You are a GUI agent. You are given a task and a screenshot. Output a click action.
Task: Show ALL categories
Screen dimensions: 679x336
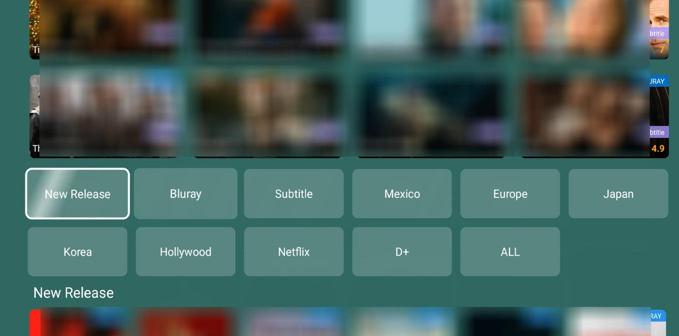[510, 252]
